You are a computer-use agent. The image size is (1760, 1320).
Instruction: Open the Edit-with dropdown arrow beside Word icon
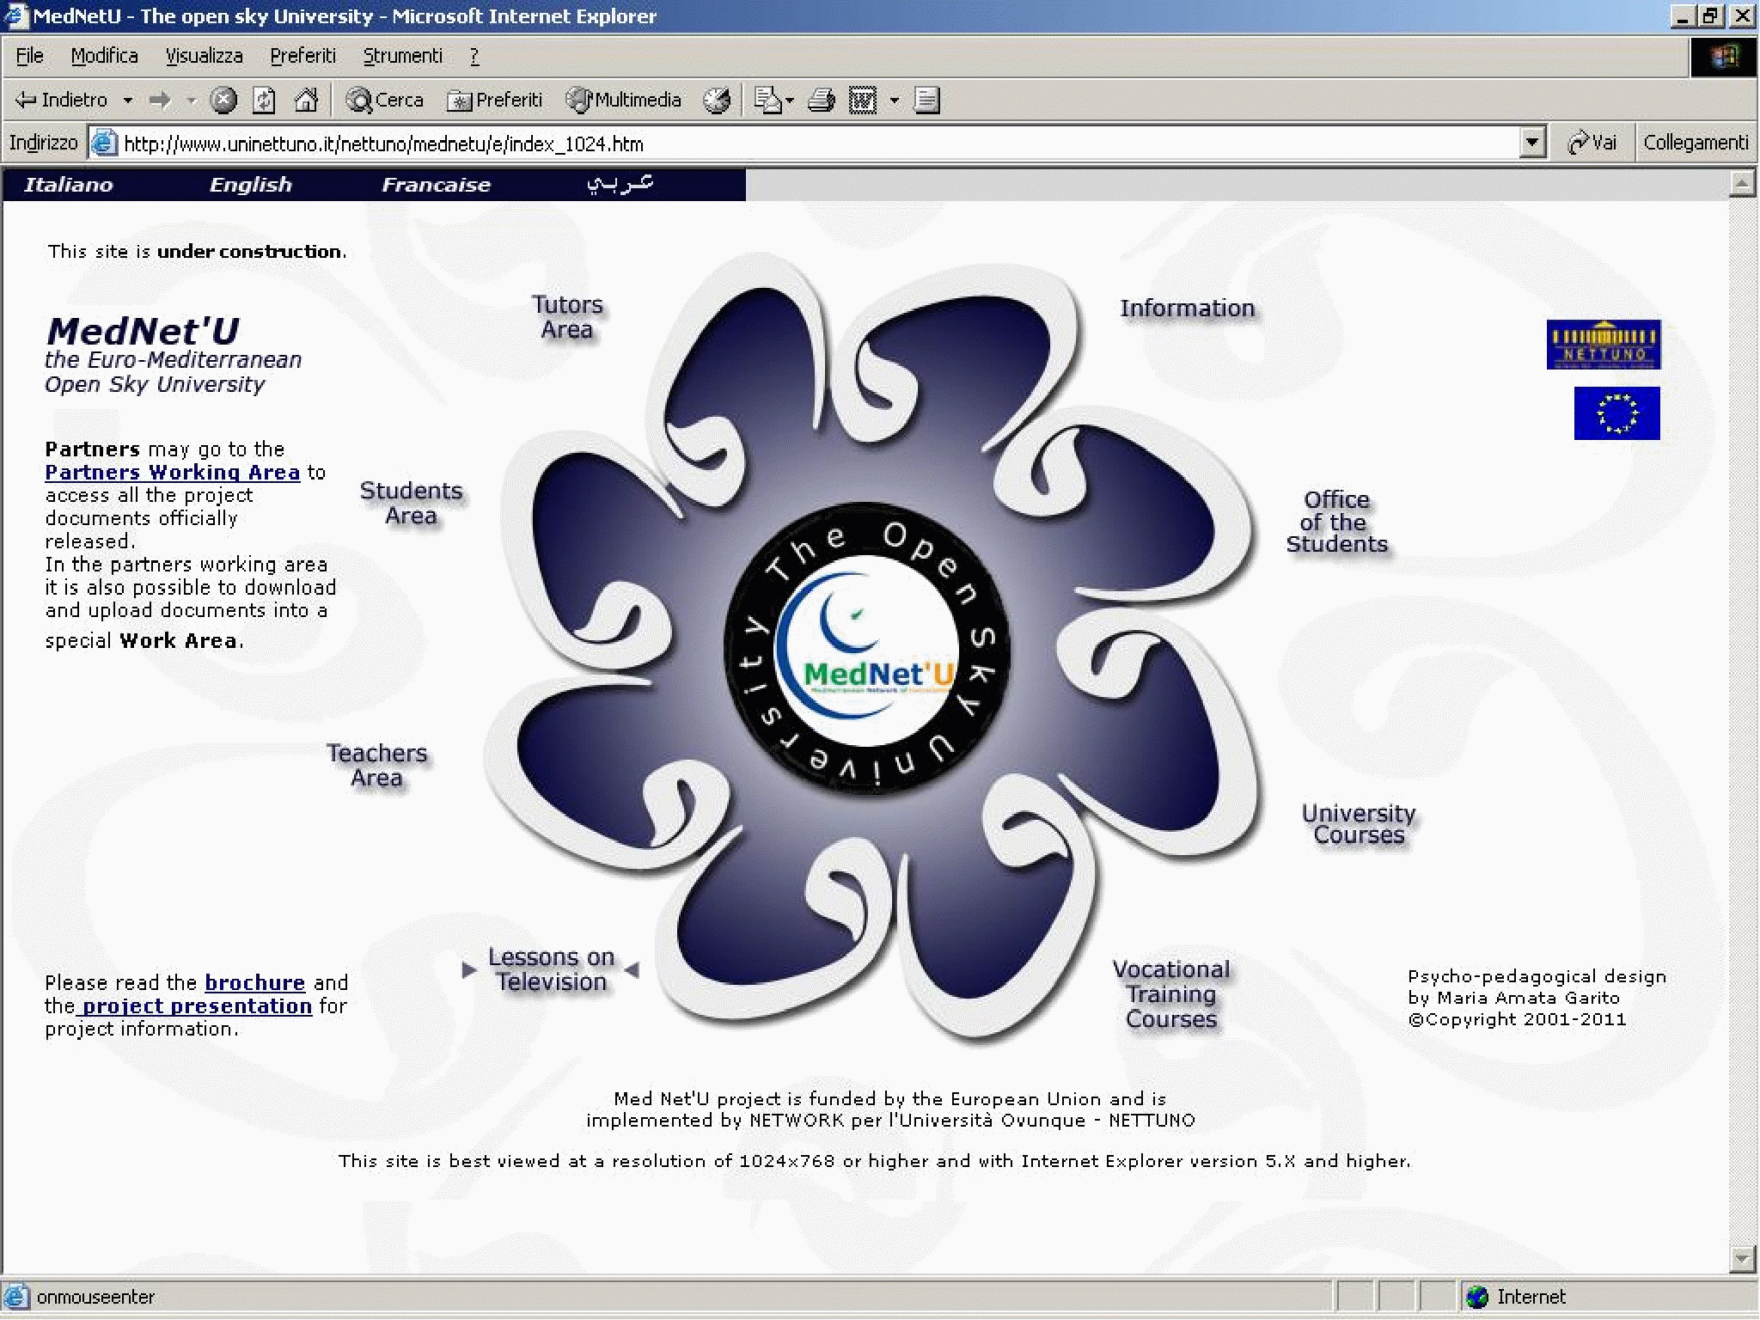click(894, 101)
